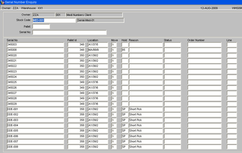Select serial number 345027
Image resolution: width=242 pixels, height=153 pixels.
[x=35, y=93]
